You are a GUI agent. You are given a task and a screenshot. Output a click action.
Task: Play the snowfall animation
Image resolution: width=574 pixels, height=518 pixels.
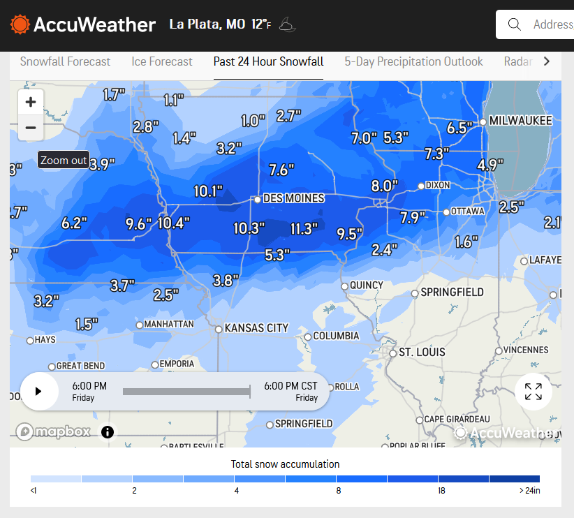pos(39,392)
